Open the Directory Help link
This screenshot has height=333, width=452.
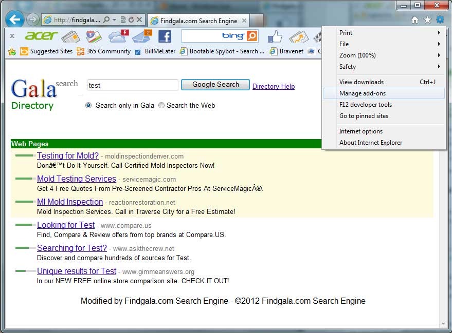(x=274, y=86)
